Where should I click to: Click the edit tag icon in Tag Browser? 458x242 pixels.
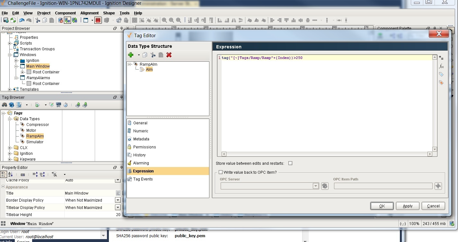pos(51,105)
